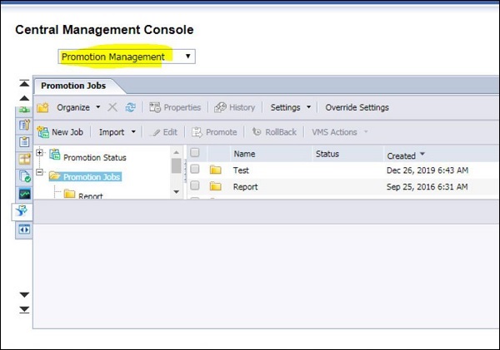Image resolution: width=500 pixels, height=350 pixels.
Task: Click the Override Settings button
Action: (x=357, y=107)
